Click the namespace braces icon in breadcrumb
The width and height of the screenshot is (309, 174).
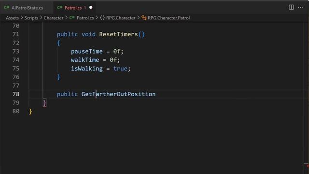102,18
